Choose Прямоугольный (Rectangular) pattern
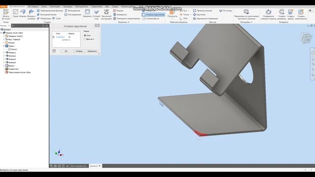Image resolution: width=315 pixels, height=177 pixels. click(x=202, y=11)
